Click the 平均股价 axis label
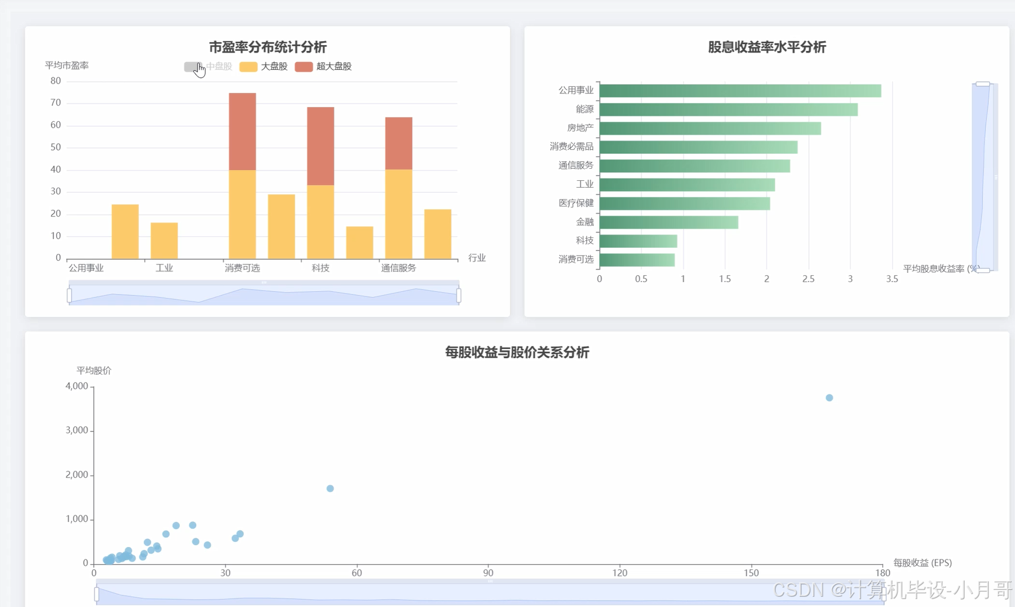 tap(94, 370)
